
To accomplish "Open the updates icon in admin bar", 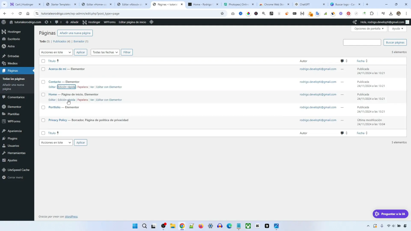I will pos(48,22).
